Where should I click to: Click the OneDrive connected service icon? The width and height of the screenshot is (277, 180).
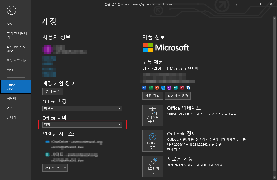coord(47,142)
